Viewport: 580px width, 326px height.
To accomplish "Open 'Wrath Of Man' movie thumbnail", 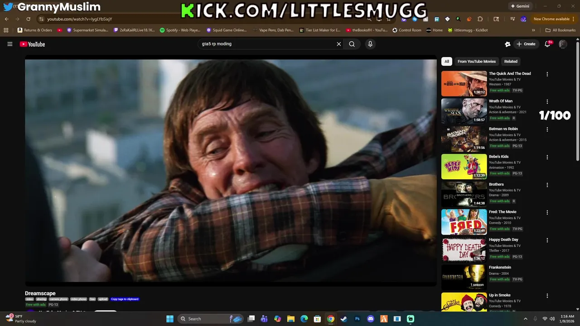I will pos(464,111).
